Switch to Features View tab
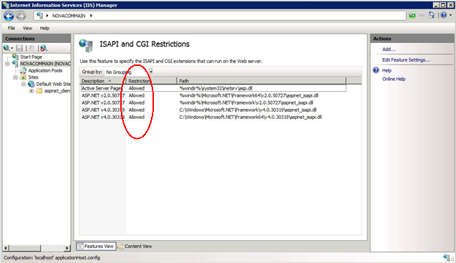456x263 pixels. click(96, 246)
